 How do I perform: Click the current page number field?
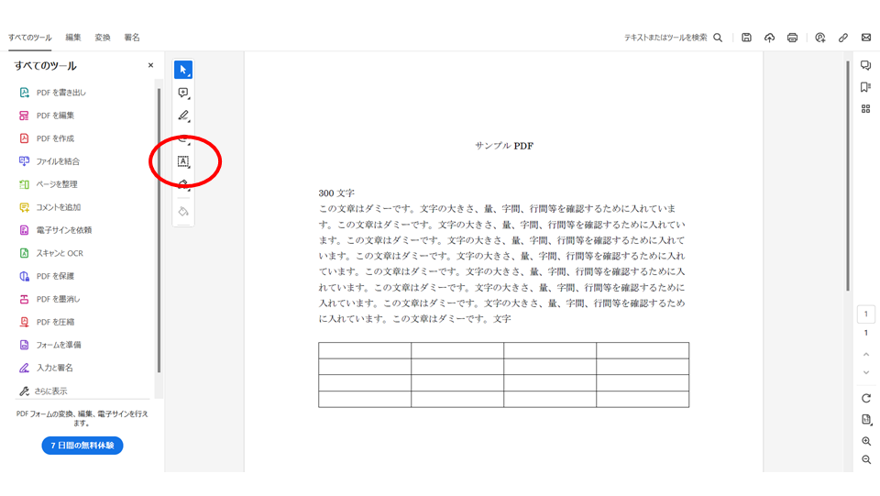pos(866,314)
